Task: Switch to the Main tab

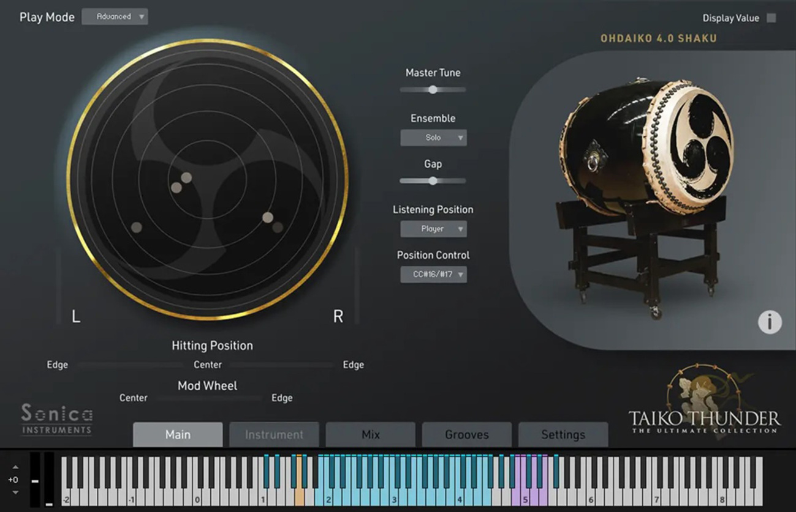Action: [x=178, y=435]
